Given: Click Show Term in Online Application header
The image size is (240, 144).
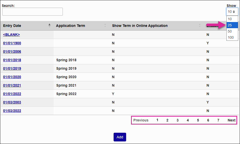Looking at the screenshot, I should (140, 26).
